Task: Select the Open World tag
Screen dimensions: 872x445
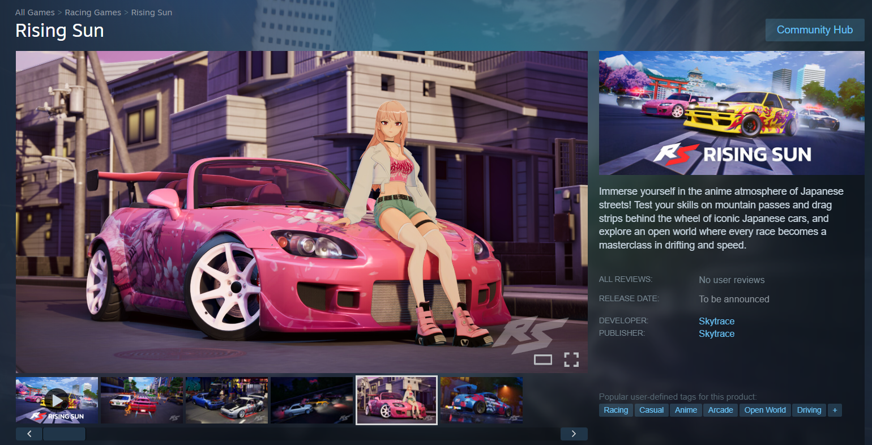Action: (x=765, y=410)
